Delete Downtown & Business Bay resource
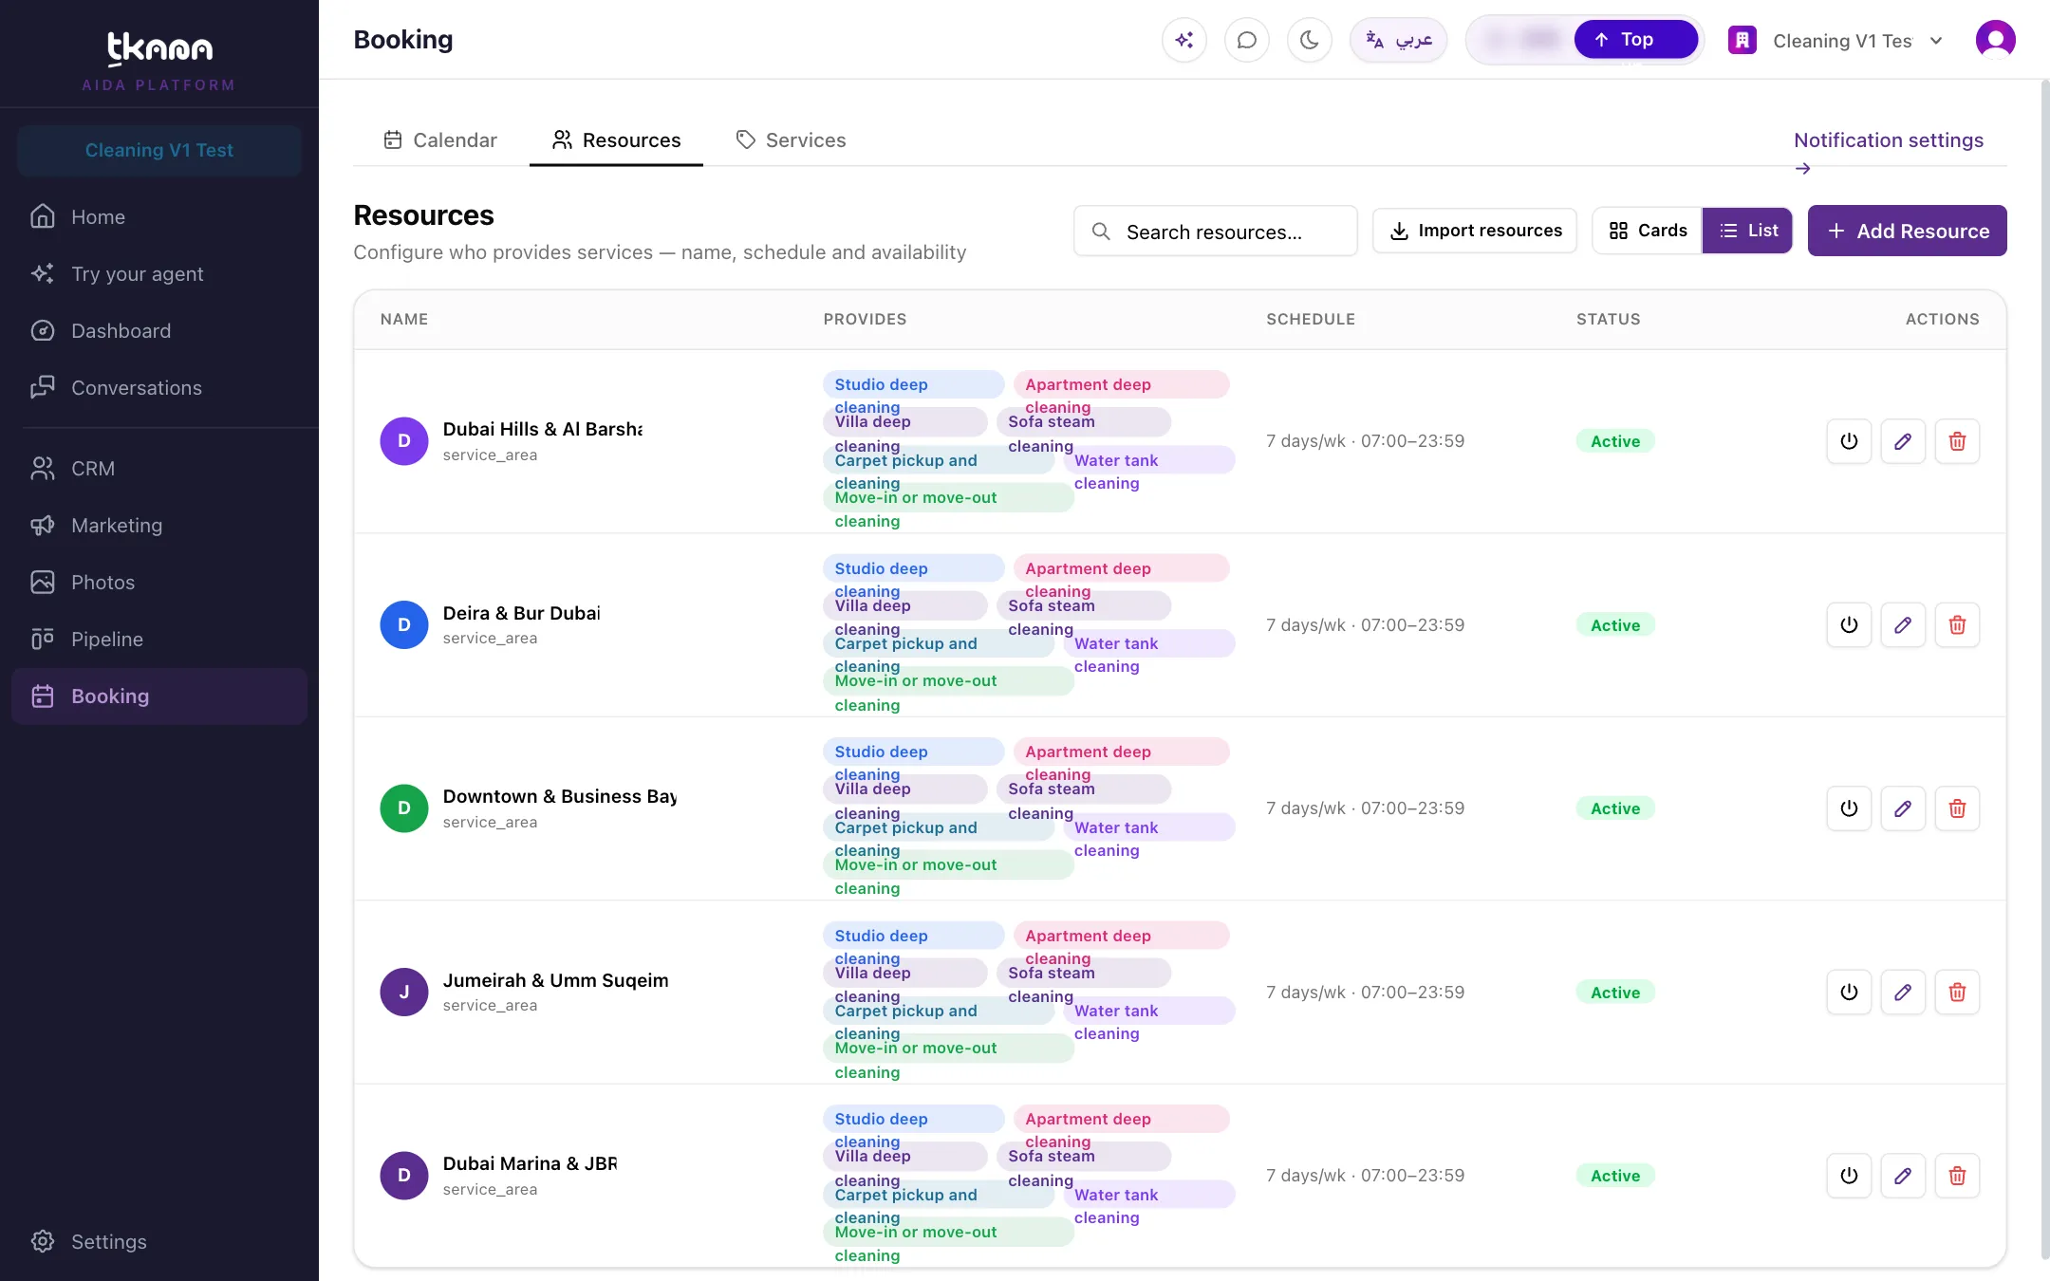This screenshot has height=1281, width=2050. 1956,808
